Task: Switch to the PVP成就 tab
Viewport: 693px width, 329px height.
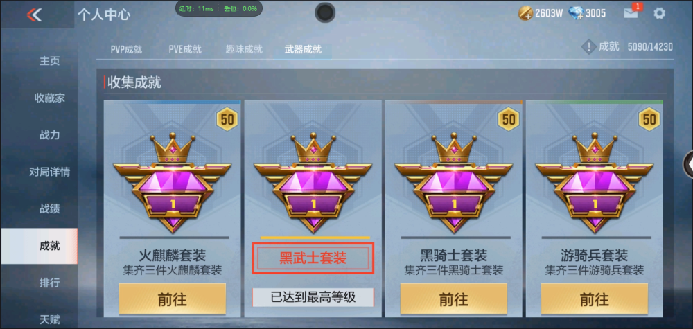Action: [126, 49]
